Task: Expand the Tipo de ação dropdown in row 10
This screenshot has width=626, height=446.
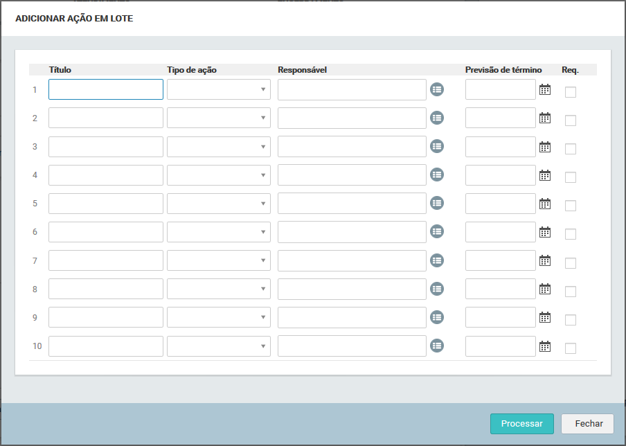Action: [219, 346]
